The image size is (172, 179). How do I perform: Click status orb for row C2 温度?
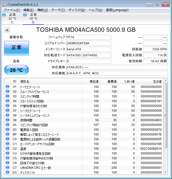coord(7,148)
